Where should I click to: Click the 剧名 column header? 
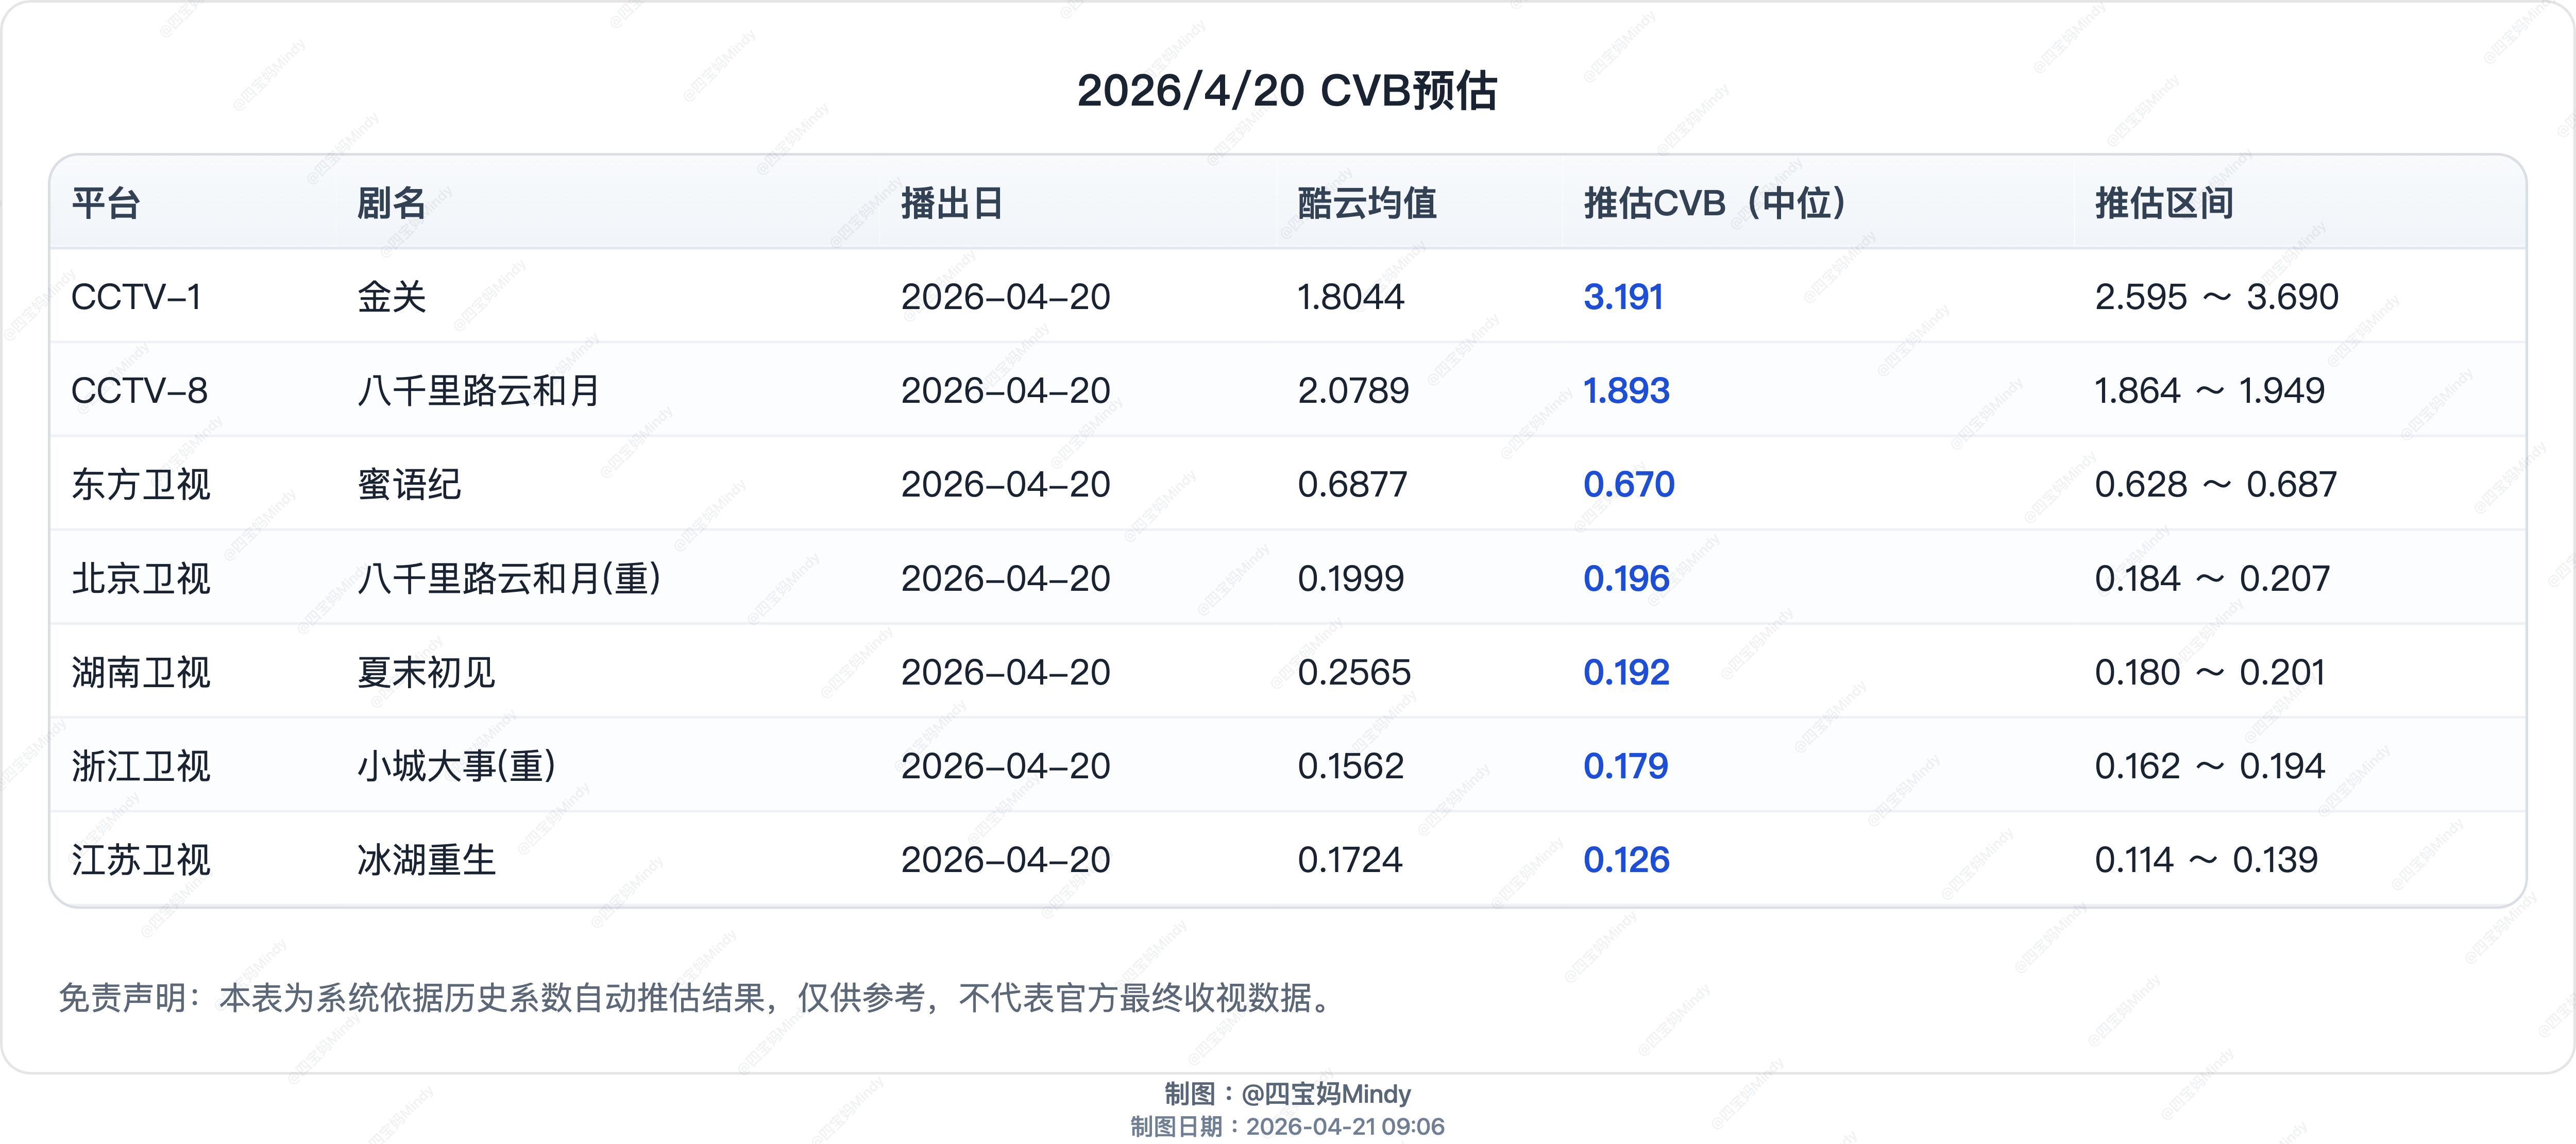point(391,203)
